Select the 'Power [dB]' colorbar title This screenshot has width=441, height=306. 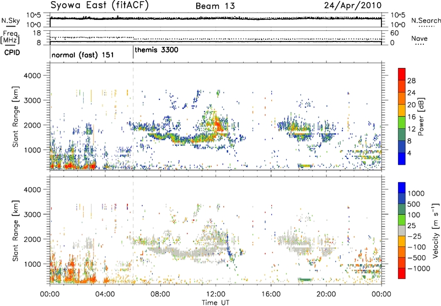[421, 117]
